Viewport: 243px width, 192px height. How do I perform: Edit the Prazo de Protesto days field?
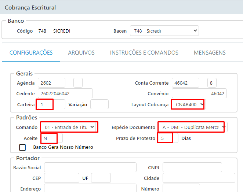(168, 138)
